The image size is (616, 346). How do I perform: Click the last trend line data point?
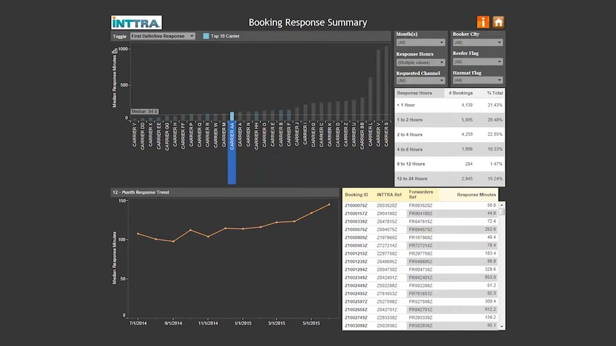coord(329,205)
